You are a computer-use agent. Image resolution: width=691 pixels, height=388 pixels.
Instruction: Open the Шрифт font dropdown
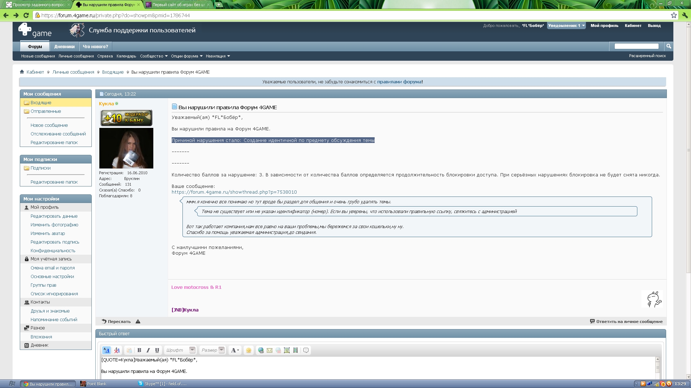tap(192, 350)
